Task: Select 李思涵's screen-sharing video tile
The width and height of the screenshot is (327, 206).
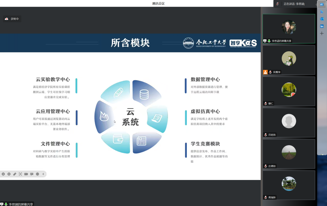Action: coord(289,28)
